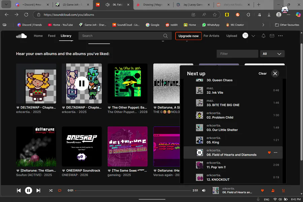Click the SoundCloud logo
The width and height of the screenshot is (303, 202).
[22, 36]
